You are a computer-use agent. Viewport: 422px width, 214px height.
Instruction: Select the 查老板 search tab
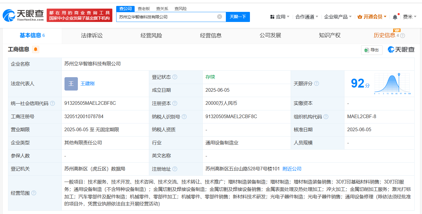click(x=144, y=9)
